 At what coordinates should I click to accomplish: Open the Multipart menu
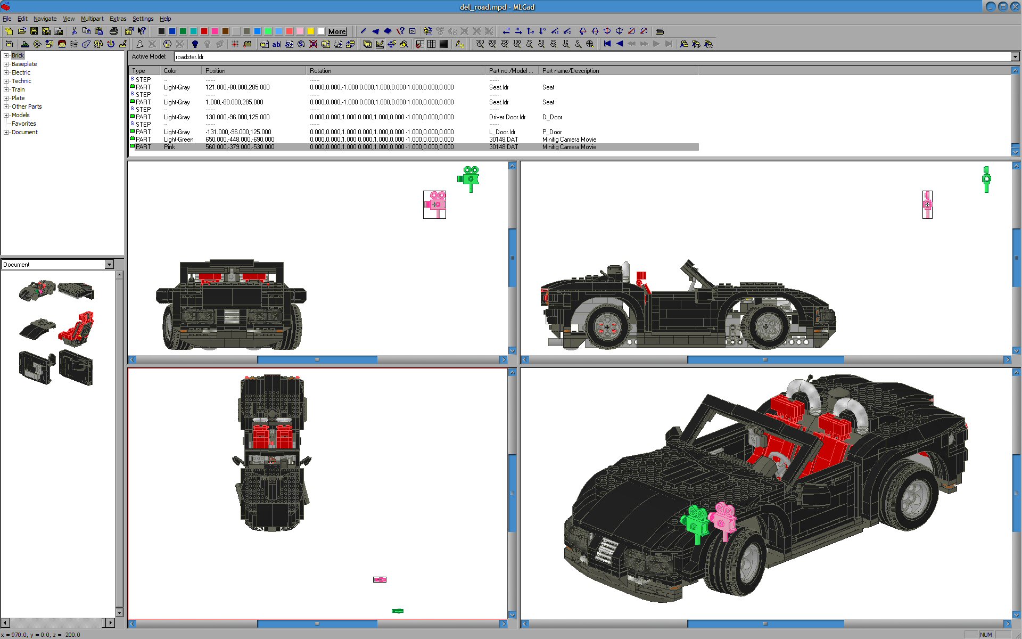(92, 19)
